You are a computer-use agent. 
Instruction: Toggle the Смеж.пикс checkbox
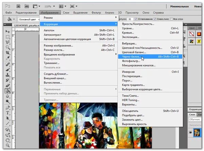pos(155,19)
